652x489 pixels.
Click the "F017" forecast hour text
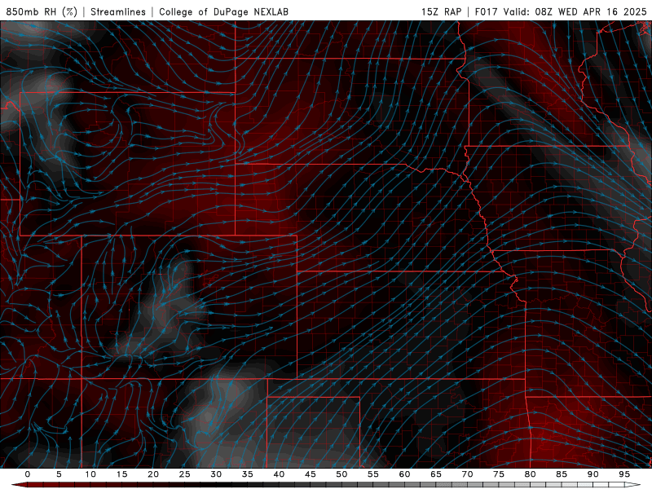pos(486,11)
